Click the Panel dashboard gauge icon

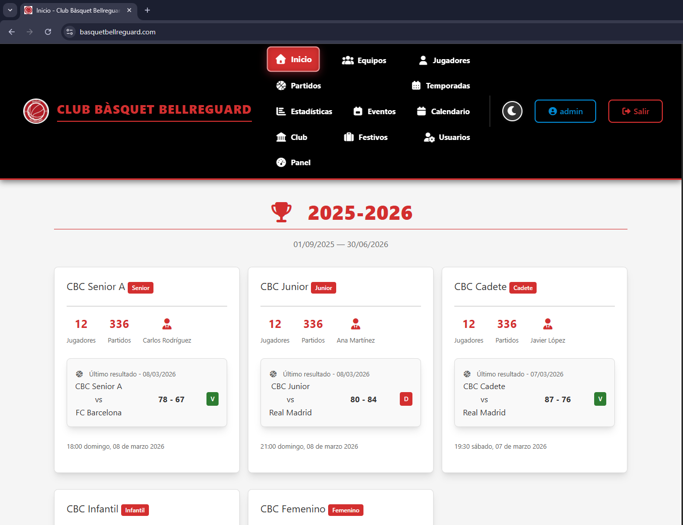281,162
